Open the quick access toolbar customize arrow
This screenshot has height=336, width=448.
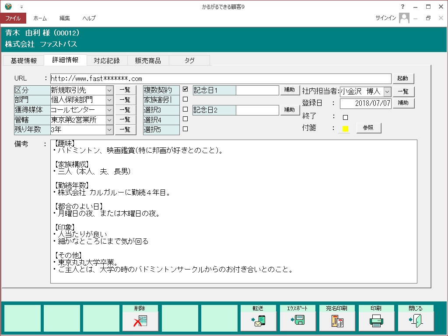click(22, 7)
